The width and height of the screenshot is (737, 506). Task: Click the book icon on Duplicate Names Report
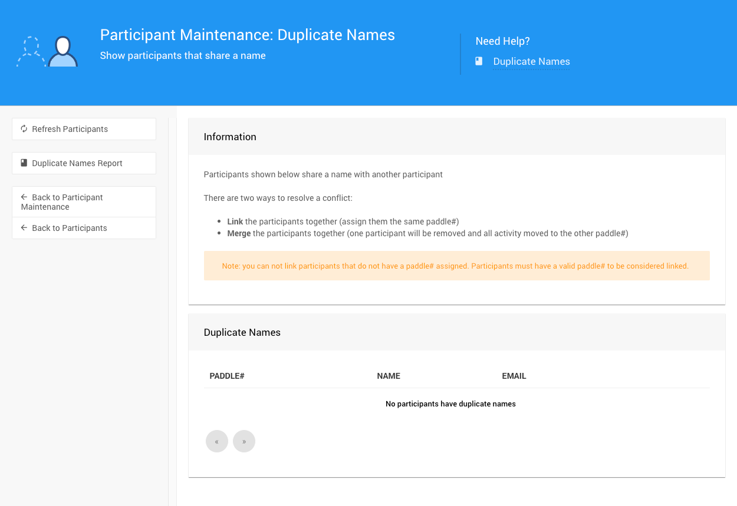pyautogui.click(x=24, y=163)
